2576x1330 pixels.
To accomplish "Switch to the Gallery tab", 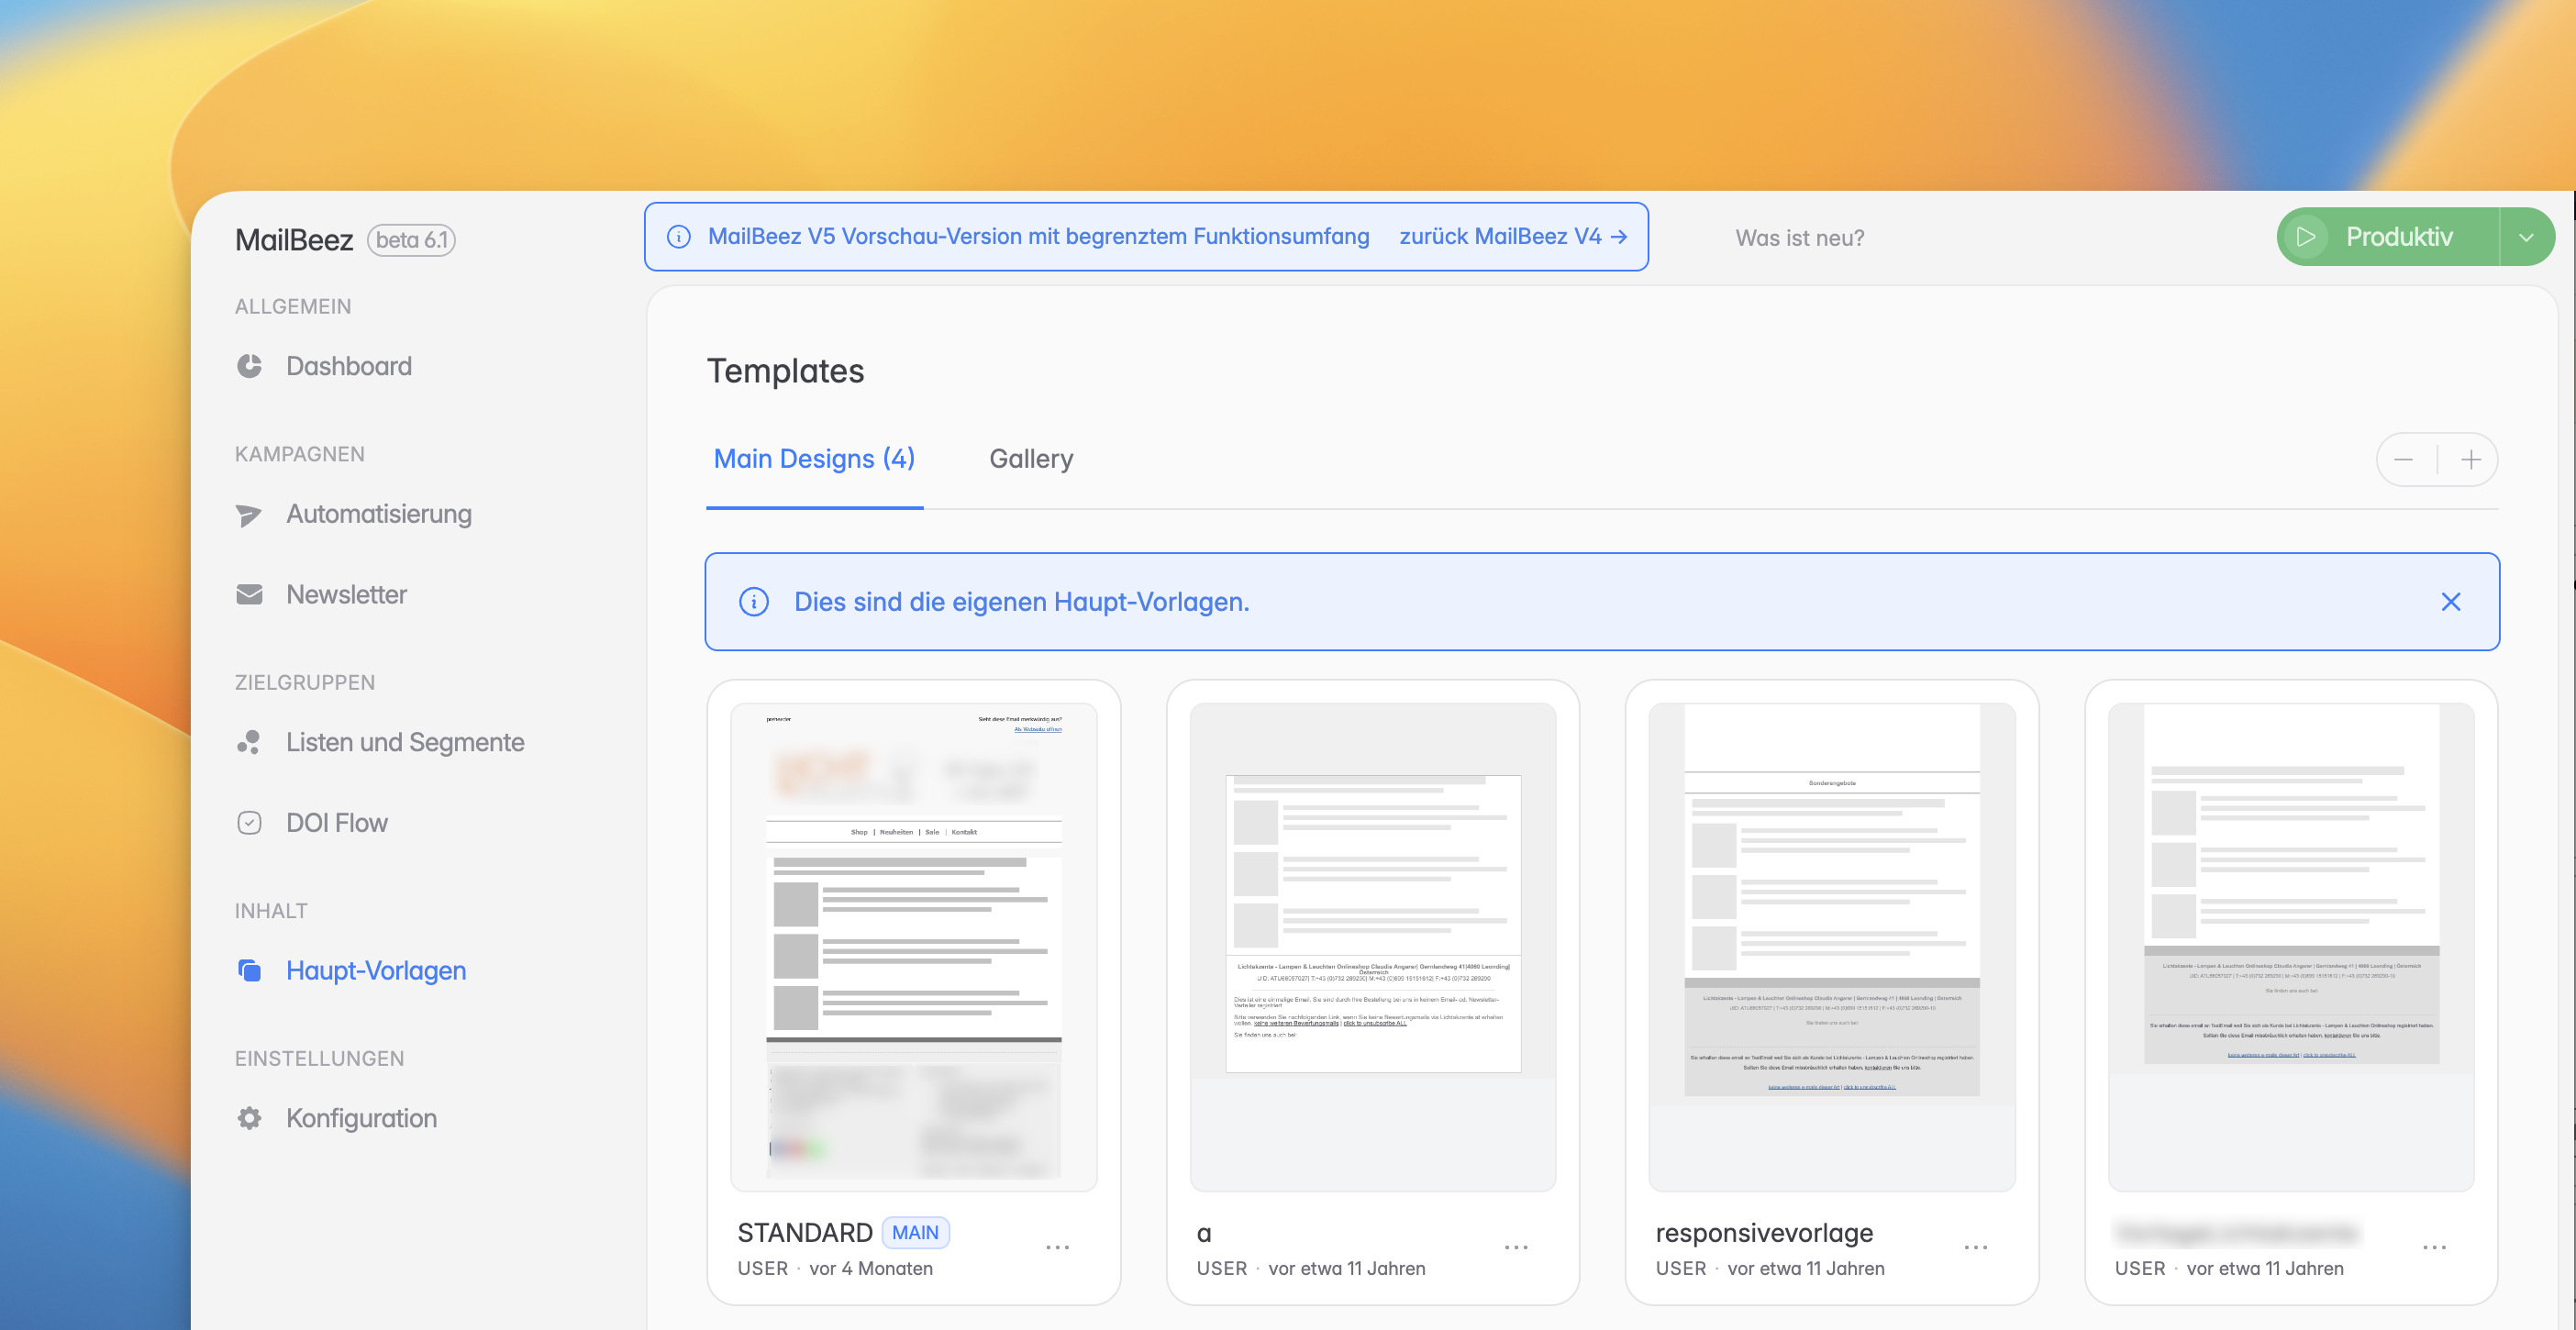I will click(1030, 459).
